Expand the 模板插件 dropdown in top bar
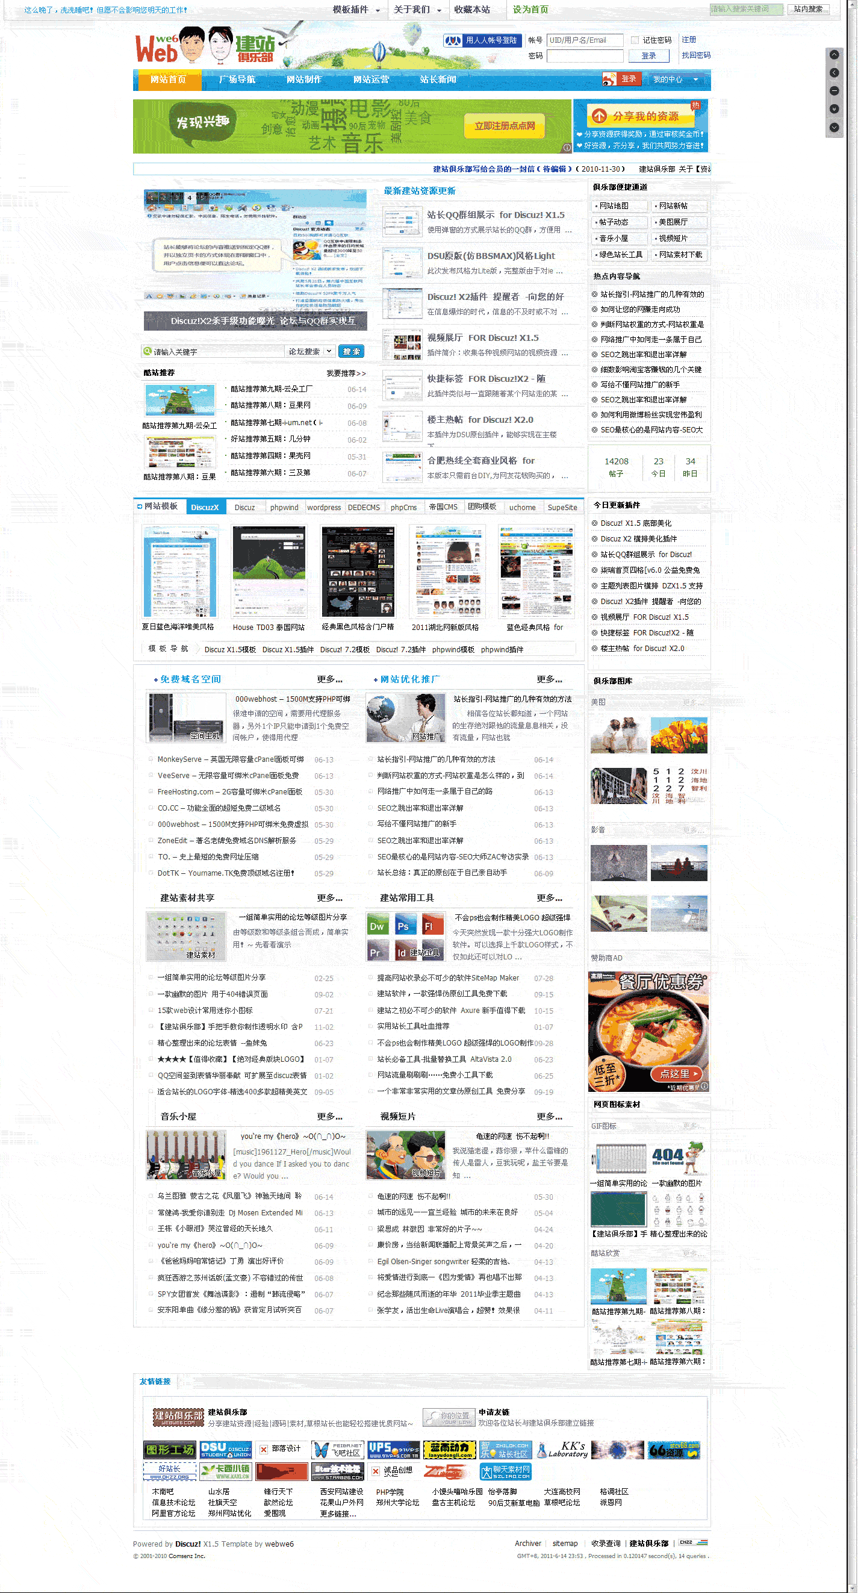858x1593 pixels. click(356, 10)
